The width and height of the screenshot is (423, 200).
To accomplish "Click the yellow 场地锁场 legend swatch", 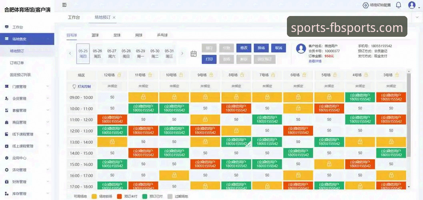I will pos(94,196).
